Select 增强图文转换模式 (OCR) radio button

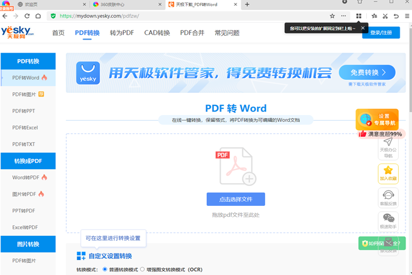[x=143, y=269]
